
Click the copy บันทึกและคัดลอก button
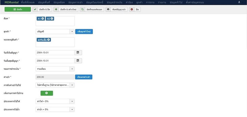[92, 10]
